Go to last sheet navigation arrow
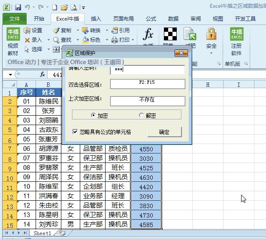 point(25,233)
